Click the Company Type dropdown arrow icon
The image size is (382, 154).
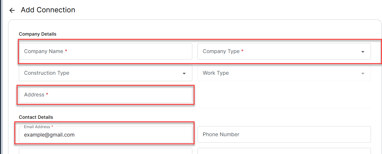click(x=363, y=52)
